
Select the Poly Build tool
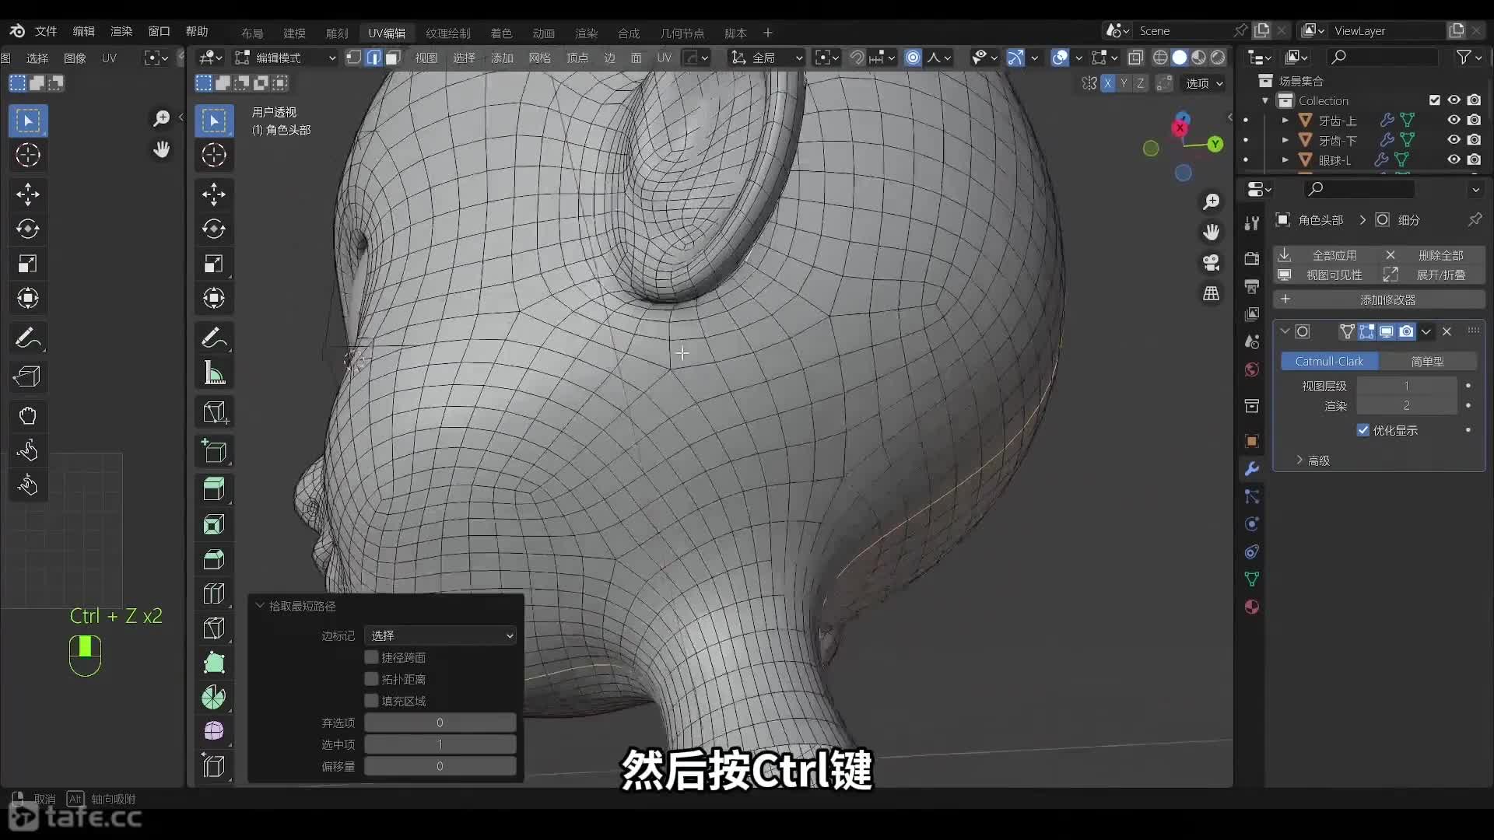point(214,663)
